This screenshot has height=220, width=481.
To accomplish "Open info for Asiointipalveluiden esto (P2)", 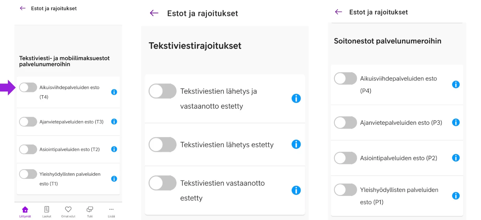I will pos(456,158).
